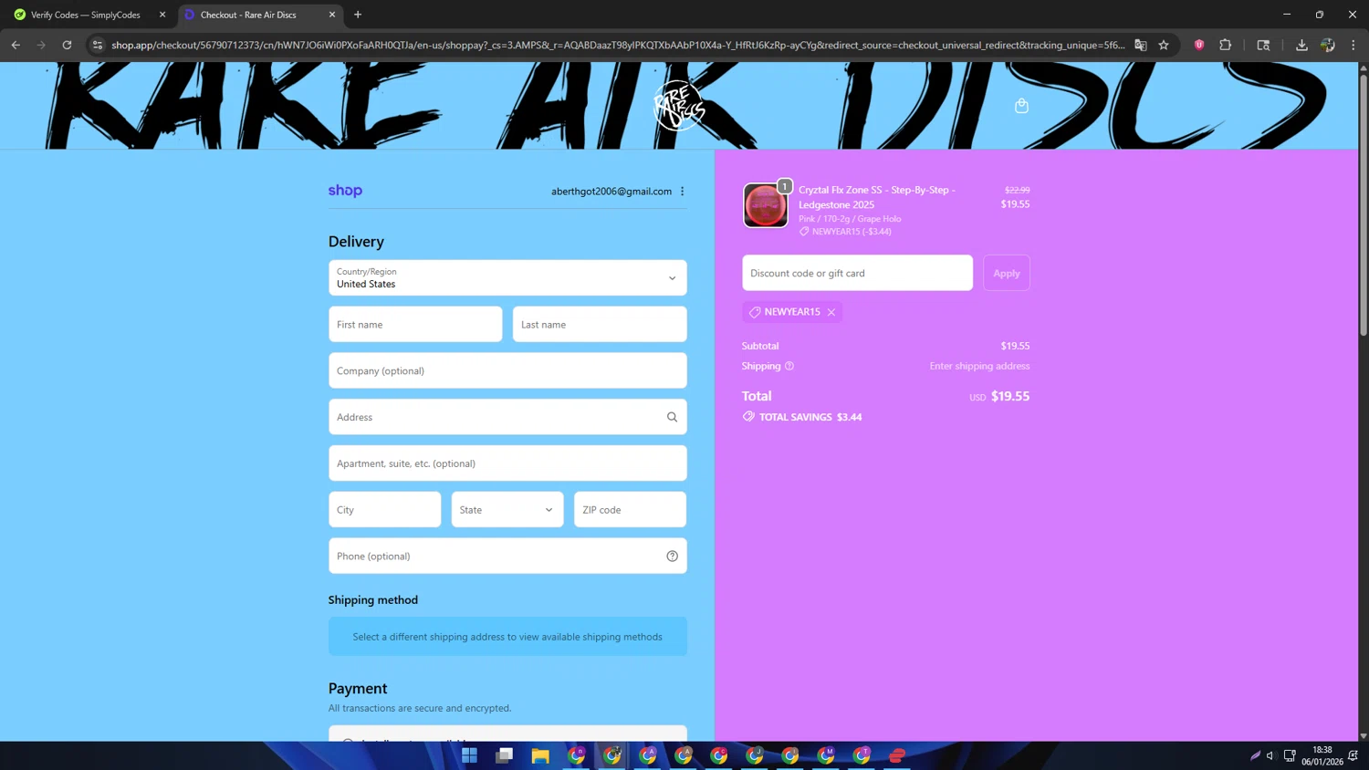The height and width of the screenshot is (770, 1369).
Task: Click the Rare Air Discs center logo
Action: (679, 106)
